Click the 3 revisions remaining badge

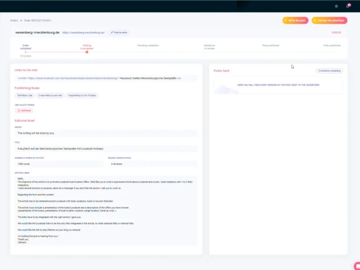pos(329,71)
